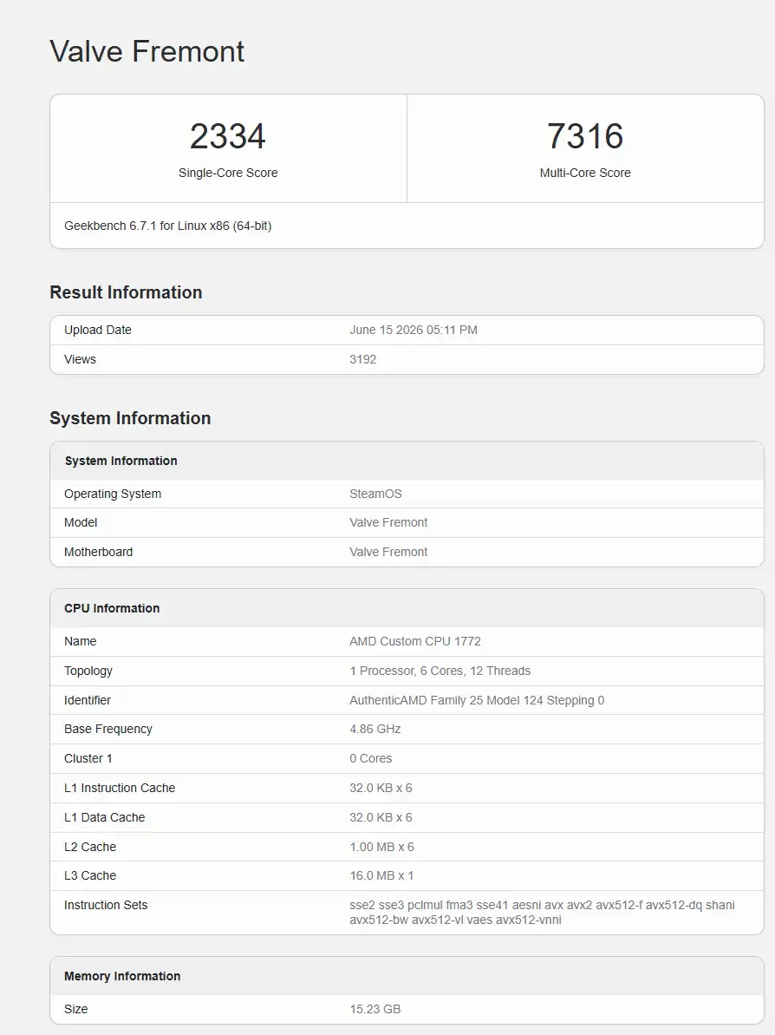Select the 15.23 GB memory value

[374, 1009]
